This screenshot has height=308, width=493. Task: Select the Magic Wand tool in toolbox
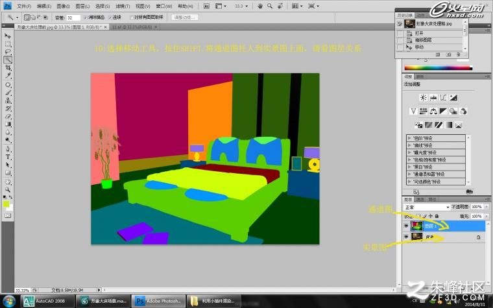[x=8, y=60]
